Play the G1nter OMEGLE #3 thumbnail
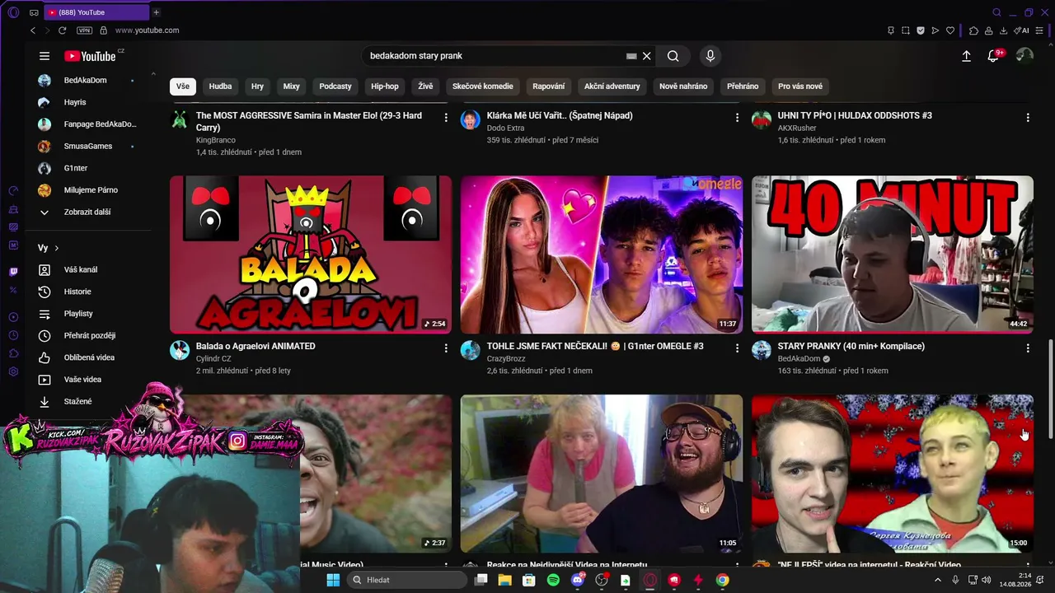Screen dimensions: 1055x593 coord(602,254)
